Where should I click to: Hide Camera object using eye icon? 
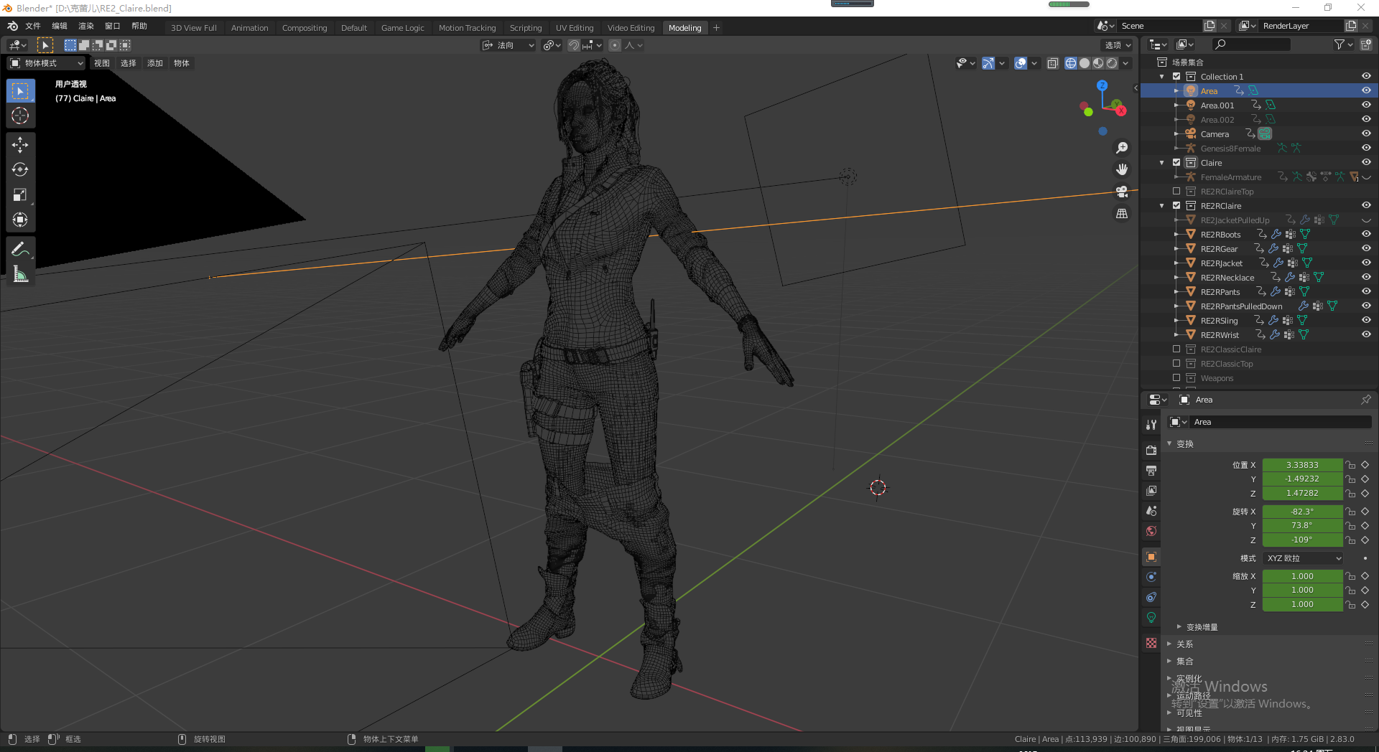pyautogui.click(x=1366, y=134)
